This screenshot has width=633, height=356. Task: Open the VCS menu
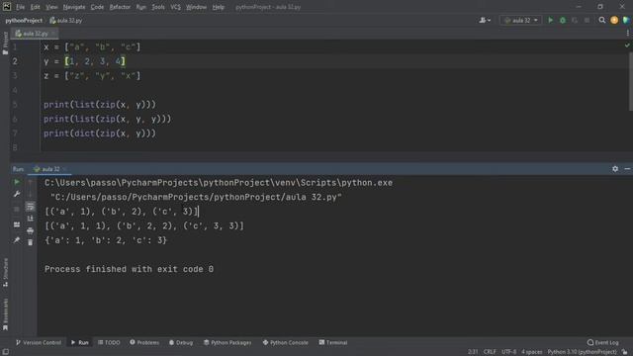(175, 7)
